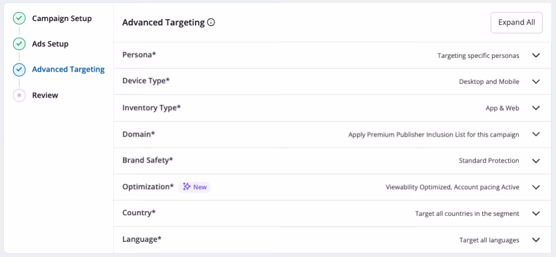
Task: Click the Standard Protection summary text
Action: pos(489,160)
